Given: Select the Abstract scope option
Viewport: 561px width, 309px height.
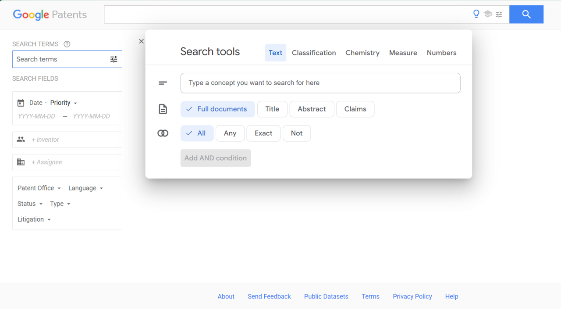Looking at the screenshot, I should click(312, 109).
